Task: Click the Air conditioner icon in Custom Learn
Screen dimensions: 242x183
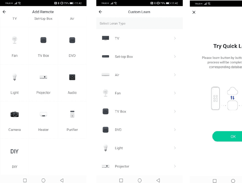Action: [x=106, y=75]
